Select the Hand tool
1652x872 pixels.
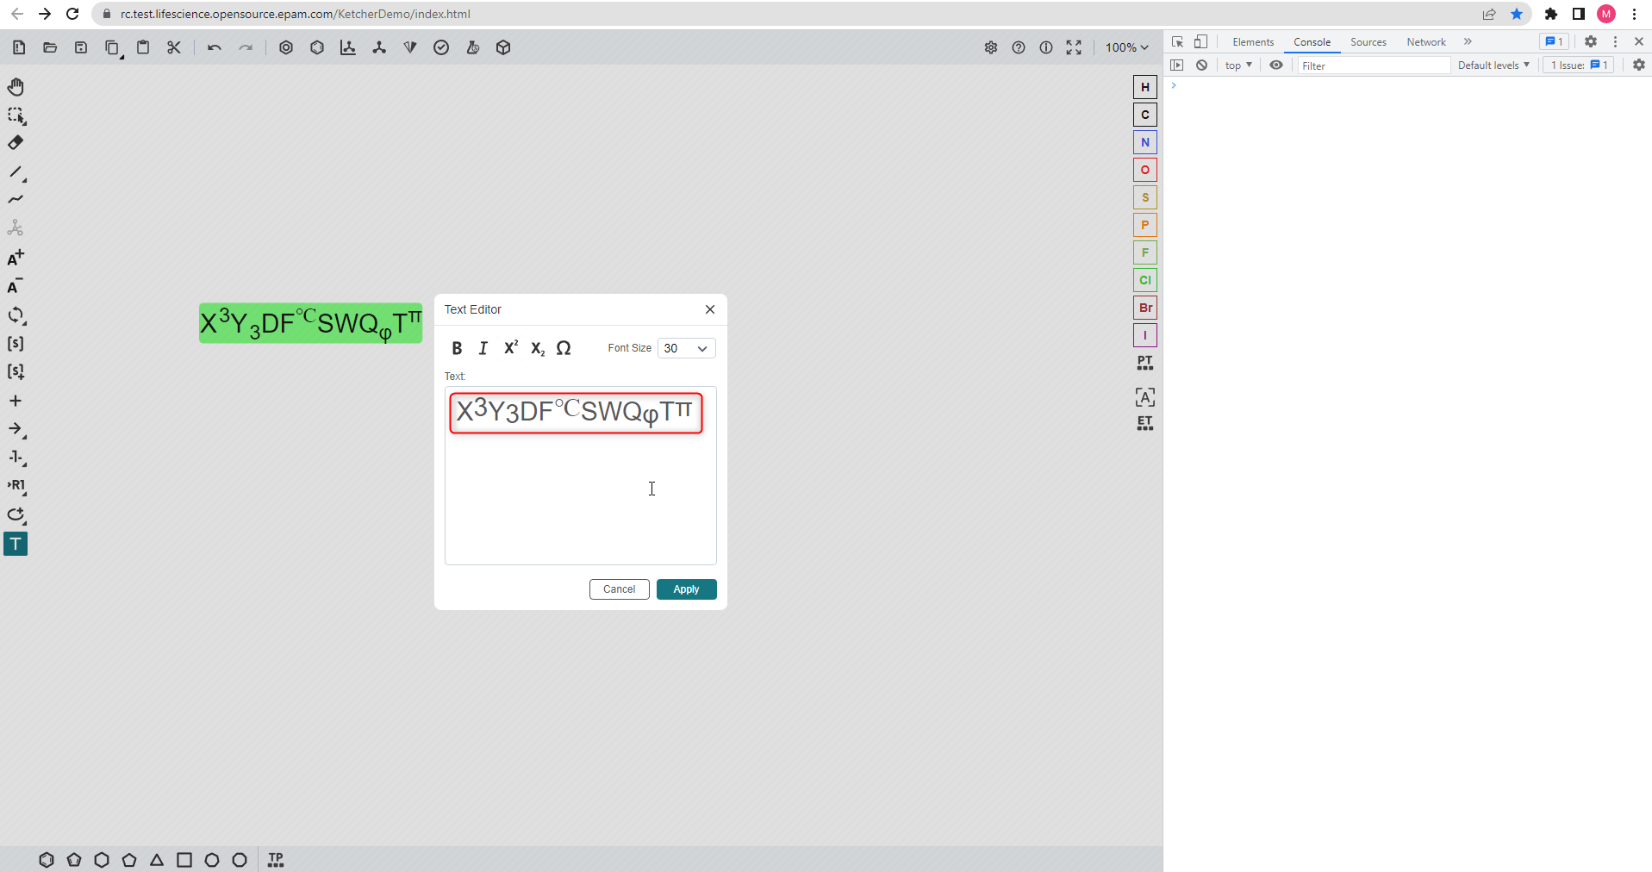(x=16, y=86)
